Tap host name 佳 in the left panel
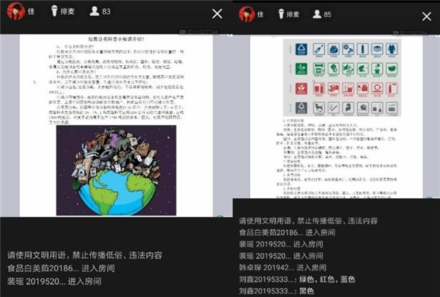This screenshot has width=440, height=297. pyautogui.click(x=31, y=11)
